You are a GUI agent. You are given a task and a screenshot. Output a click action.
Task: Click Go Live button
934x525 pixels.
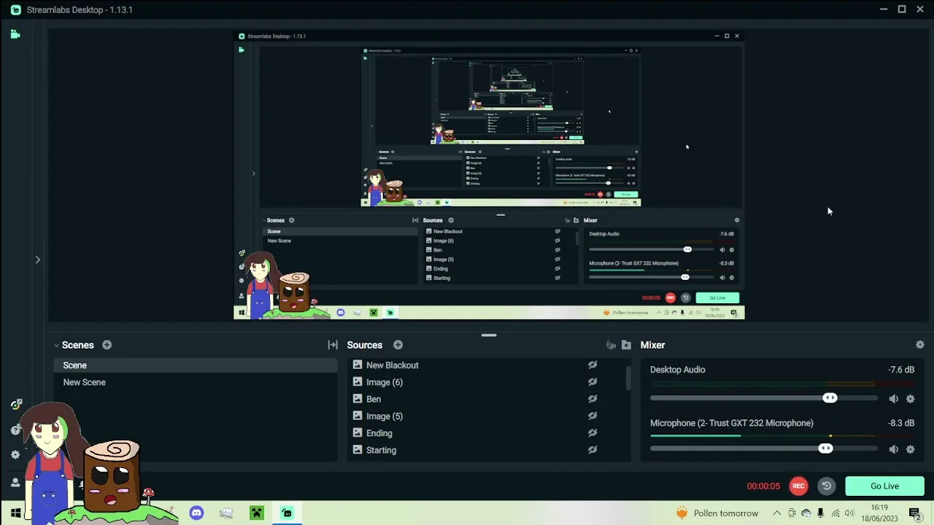884,486
